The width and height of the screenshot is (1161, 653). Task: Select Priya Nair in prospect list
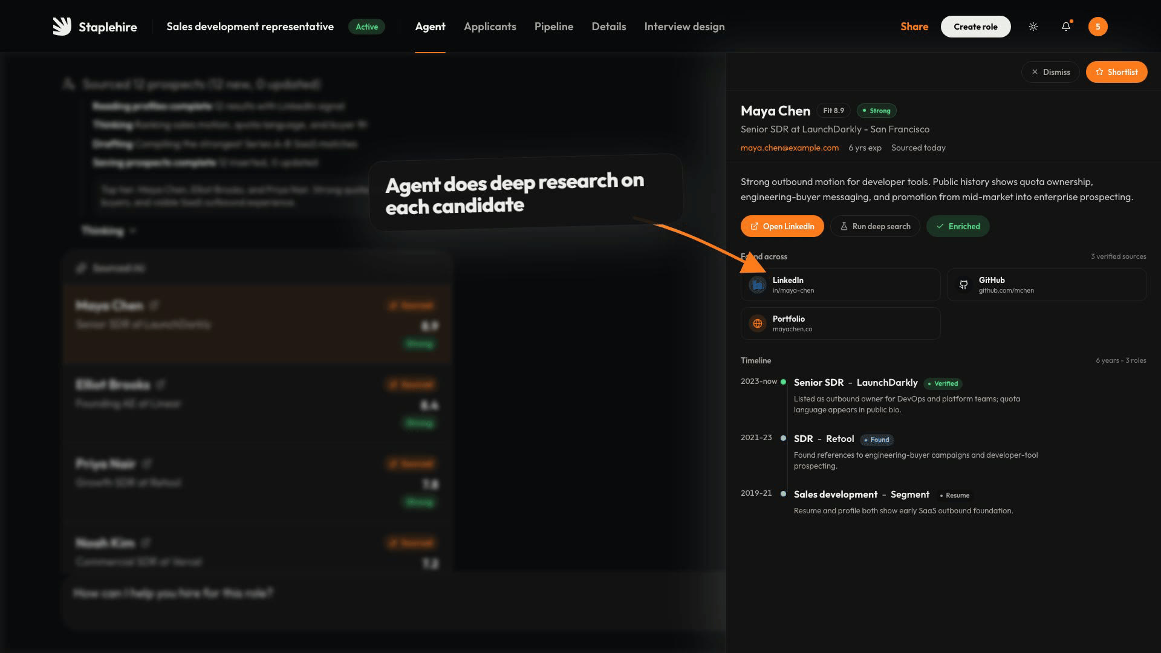coord(257,482)
